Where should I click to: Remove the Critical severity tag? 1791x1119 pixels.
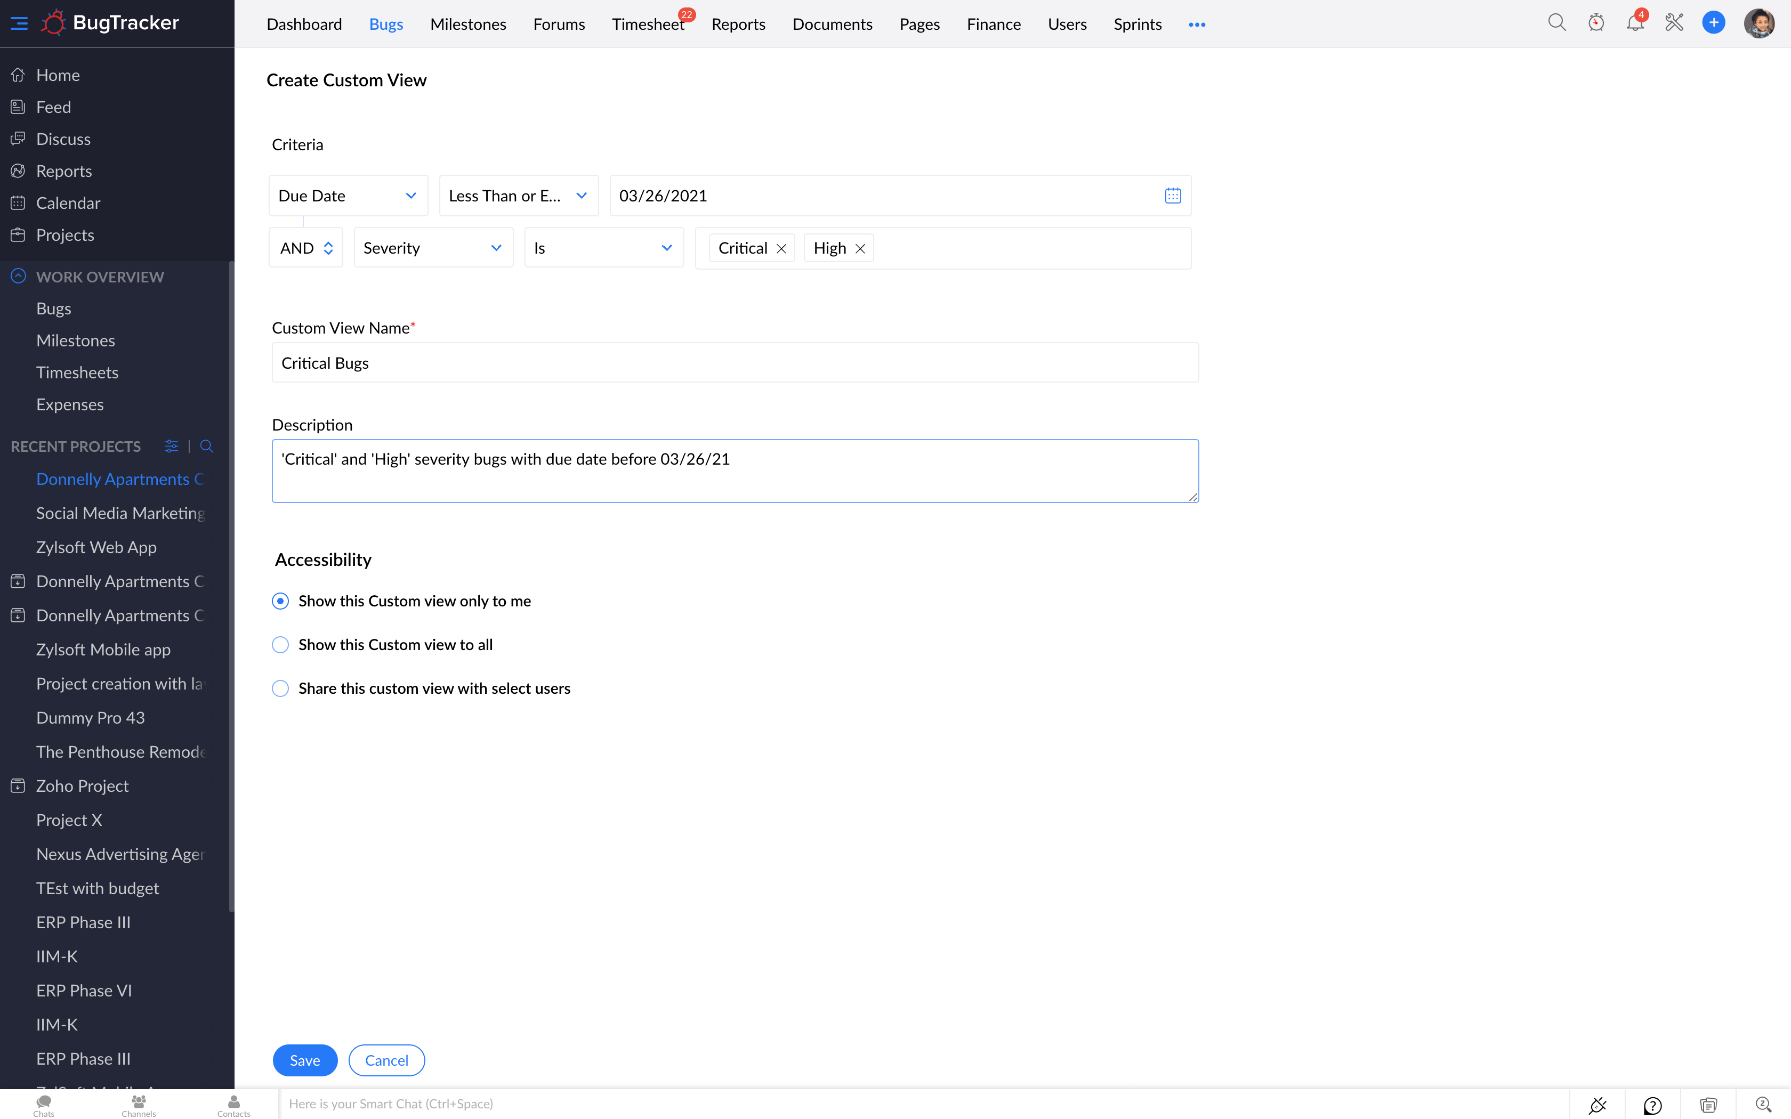tap(781, 249)
